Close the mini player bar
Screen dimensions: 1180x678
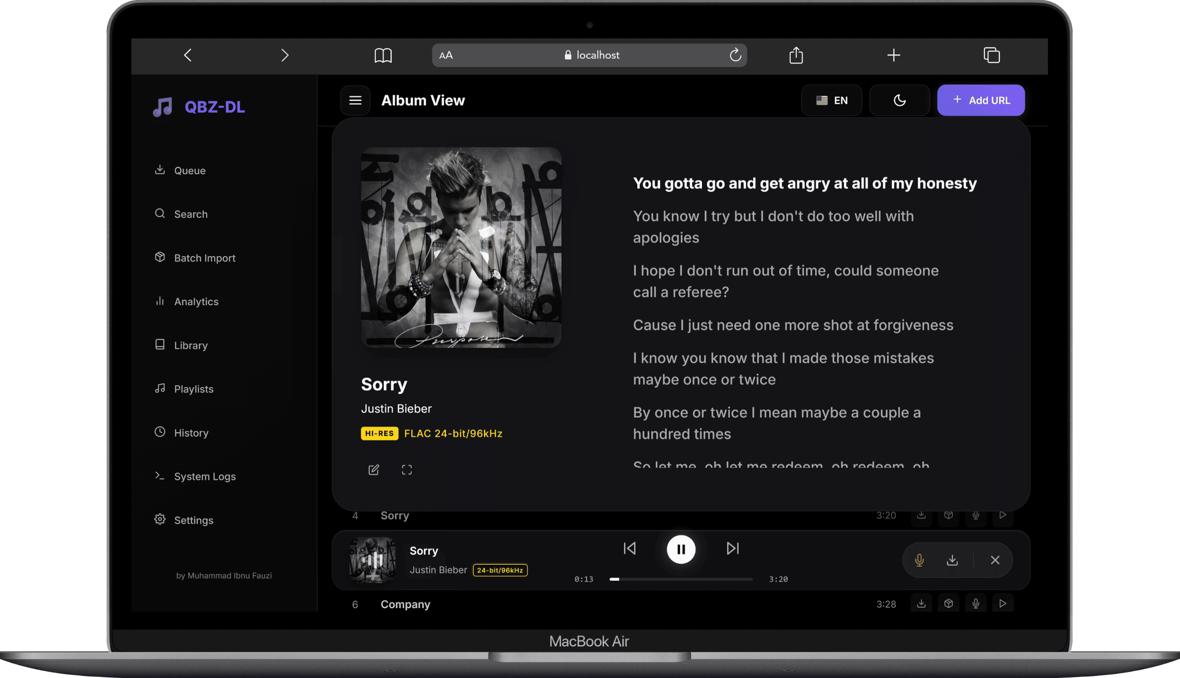click(x=995, y=560)
